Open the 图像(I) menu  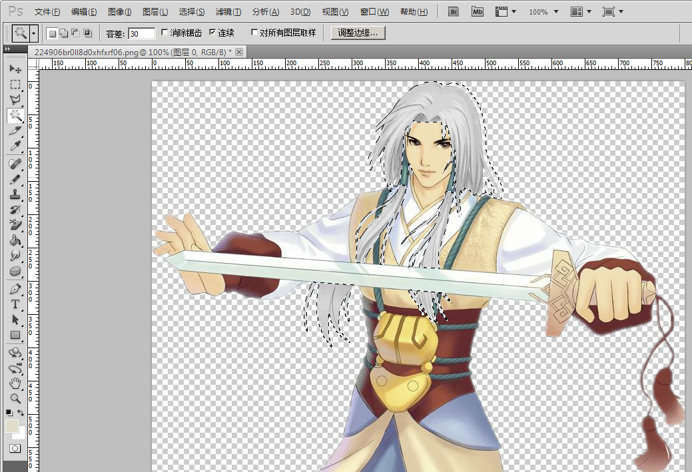(x=120, y=12)
